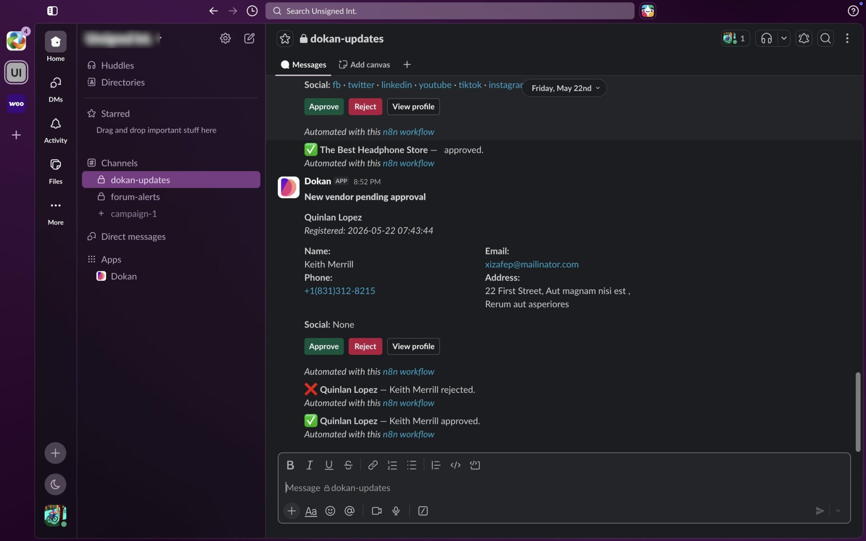Collapse the Apps section
The image size is (866, 541).
[111, 259]
